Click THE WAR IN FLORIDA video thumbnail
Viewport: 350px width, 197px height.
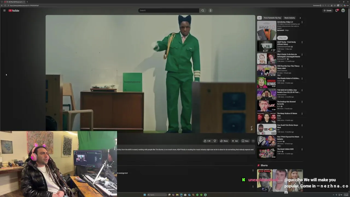[x=267, y=94]
